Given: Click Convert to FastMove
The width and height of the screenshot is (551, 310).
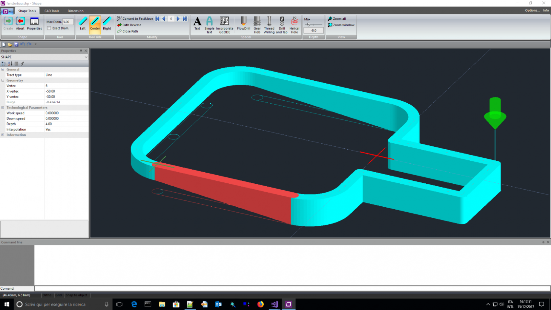Looking at the screenshot, I should coord(135,19).
